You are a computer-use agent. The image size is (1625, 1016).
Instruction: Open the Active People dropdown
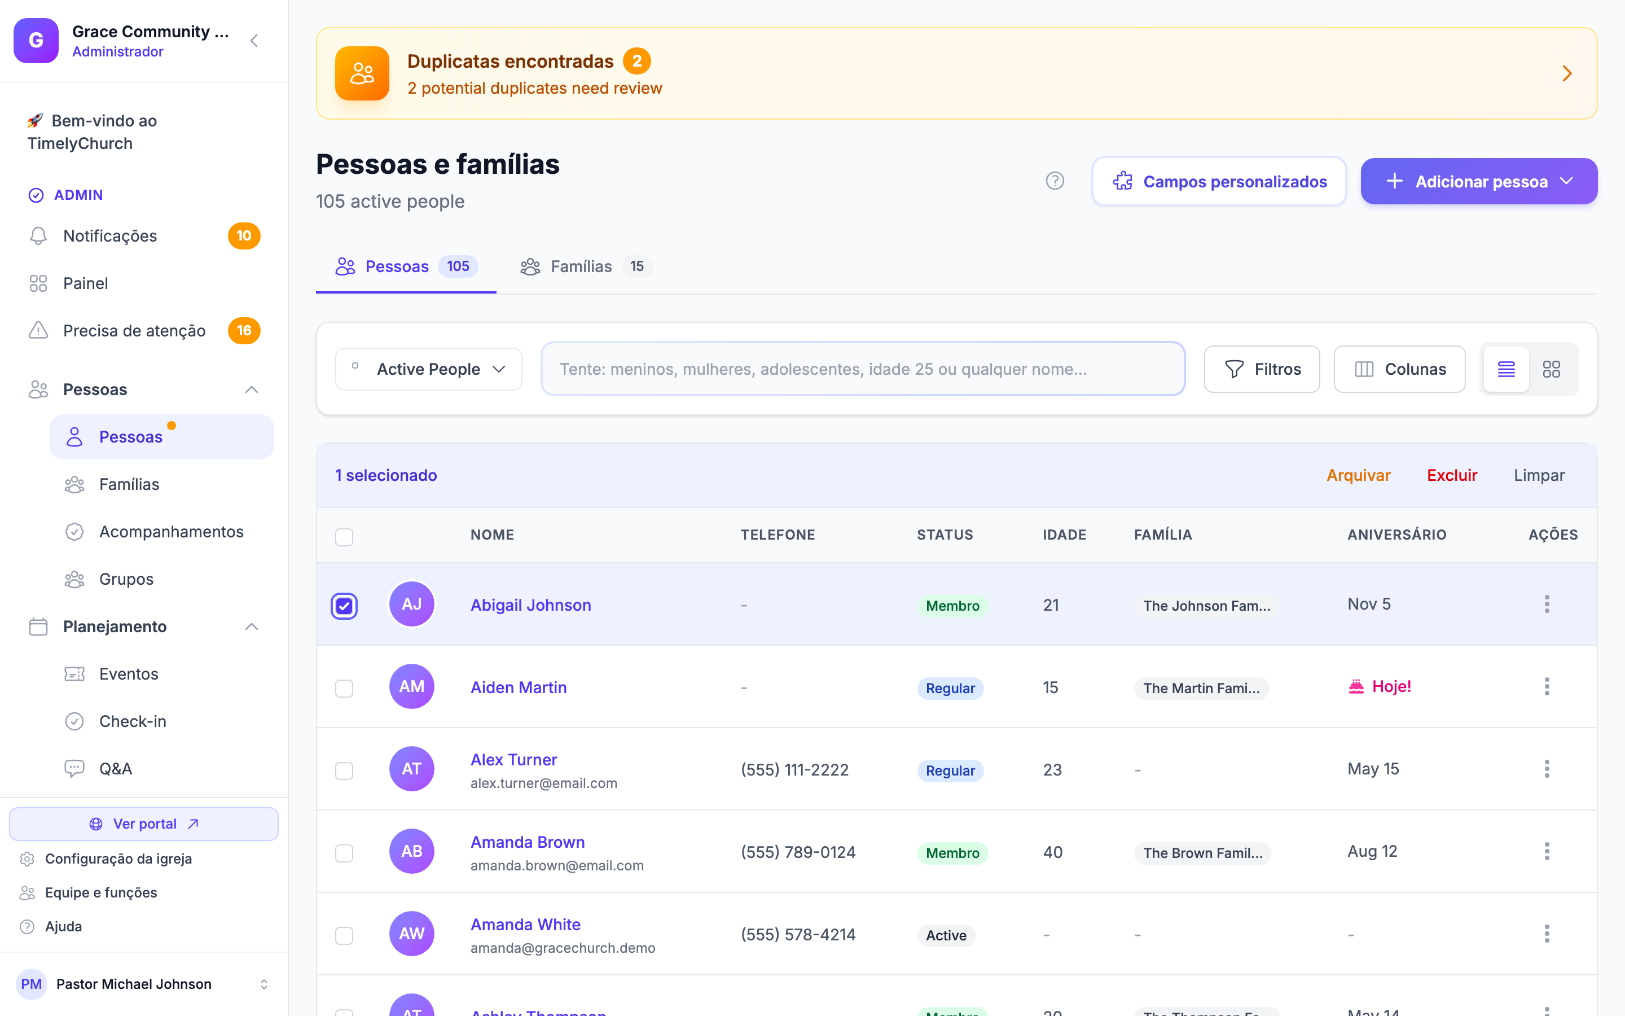pyautogui.click(x=428, y=369)
